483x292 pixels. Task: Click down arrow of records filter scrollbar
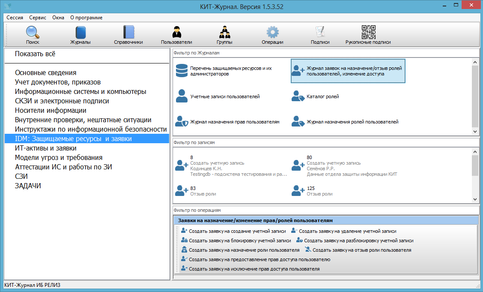point(475,199)
